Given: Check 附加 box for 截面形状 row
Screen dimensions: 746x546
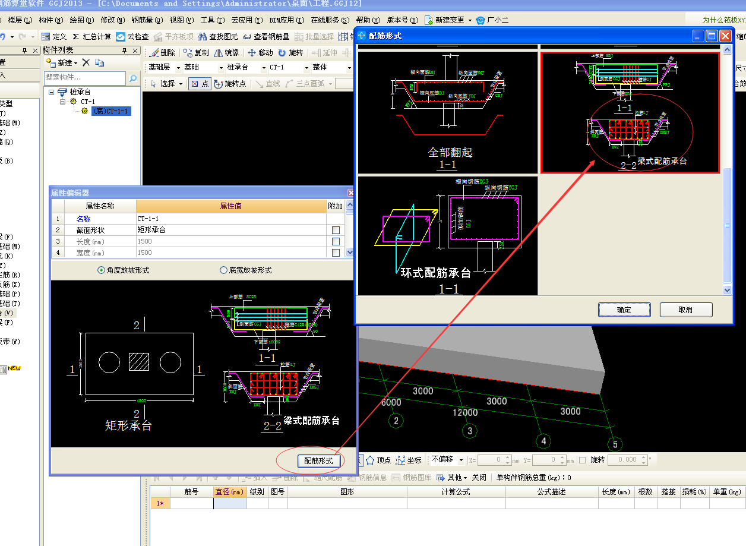Looking at the screenshot, I should (336, 230).
